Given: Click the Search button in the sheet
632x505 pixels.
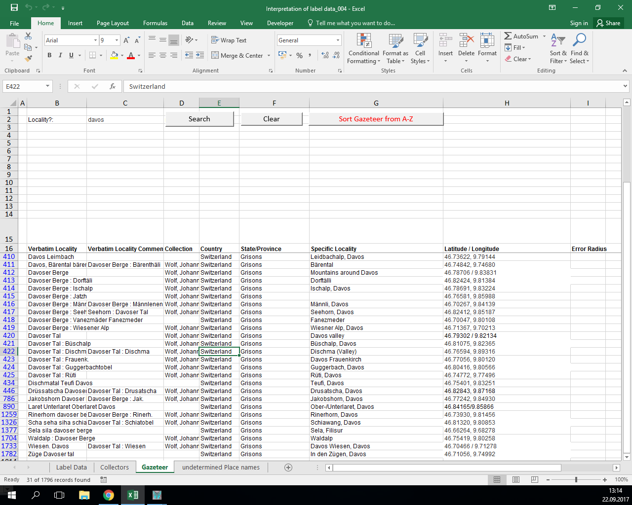Looking at the screenshot, I should coord(199,119).
